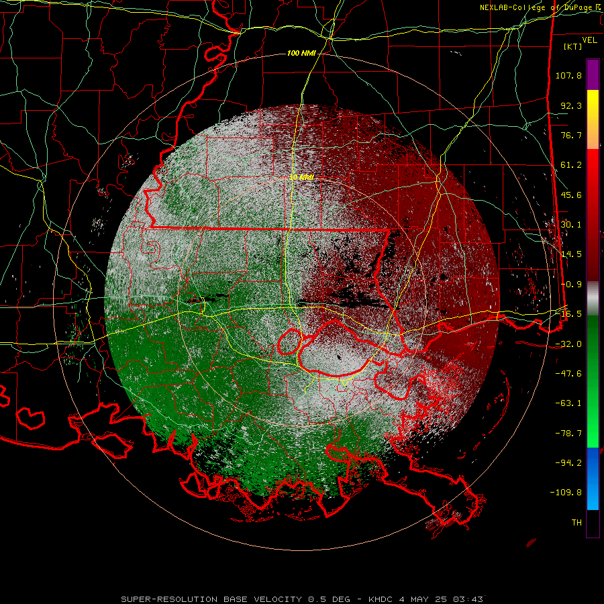Click the 45.6 velocity scale value

571,195
